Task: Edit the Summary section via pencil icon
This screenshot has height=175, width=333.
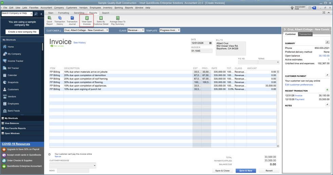Action: tap(327, 42)
